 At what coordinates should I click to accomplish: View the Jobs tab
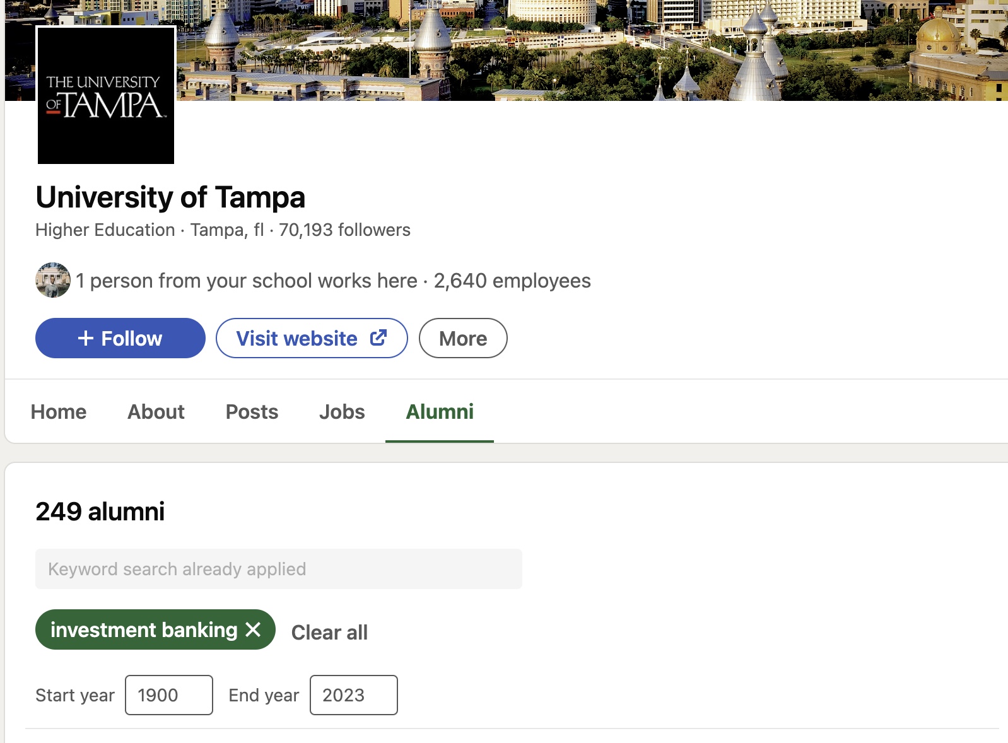[x=342, y=412]
